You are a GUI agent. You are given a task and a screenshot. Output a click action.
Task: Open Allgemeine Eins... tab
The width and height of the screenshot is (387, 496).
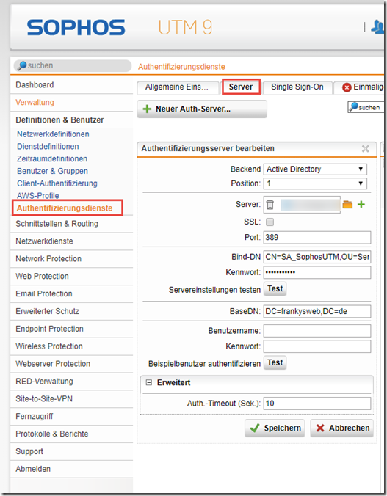pos(178,87)
